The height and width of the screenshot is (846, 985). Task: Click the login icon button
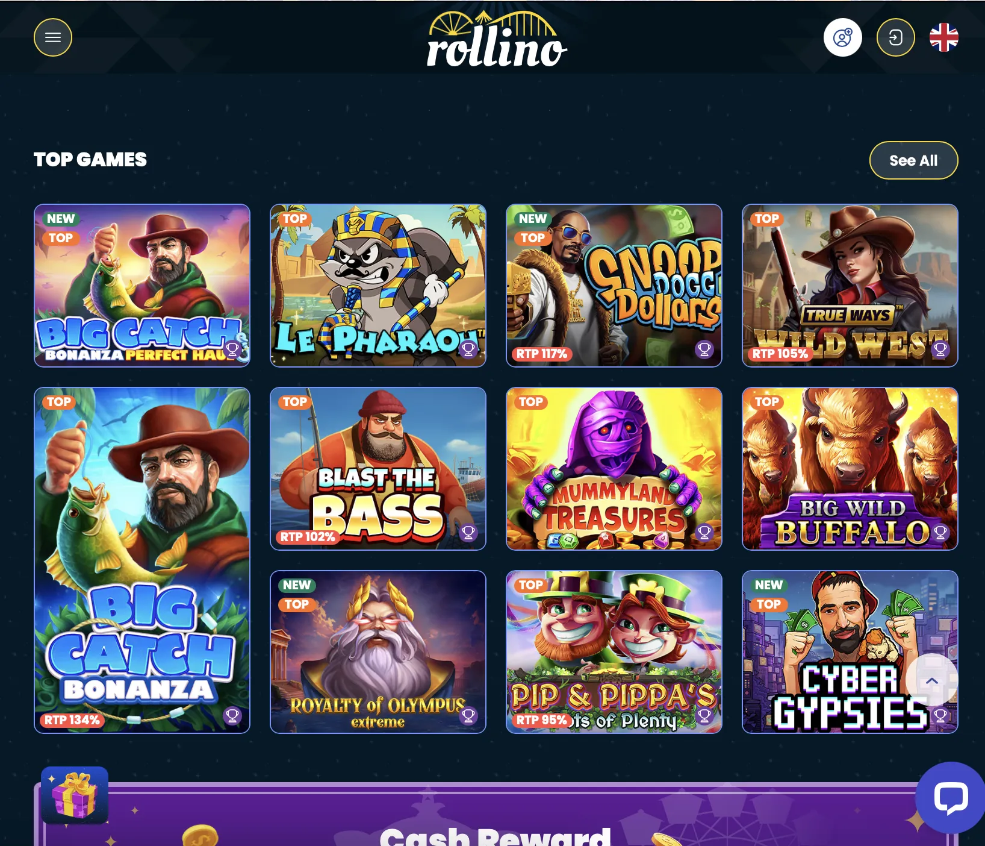895,37
